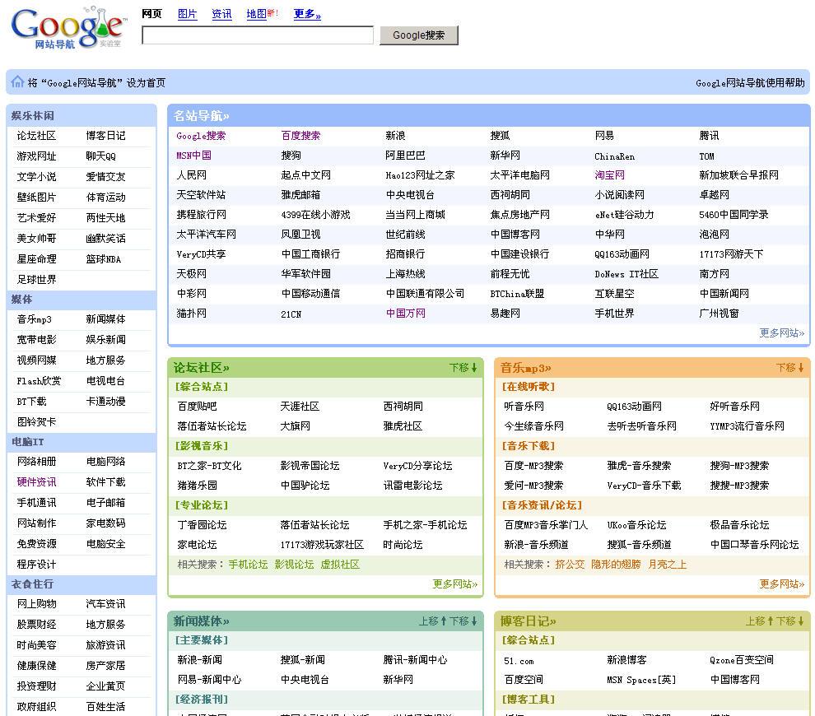Viewport: 815px width, 716px height.
Task: Click 手机论坛 related search in 论坛社区
Action: (x=248, y=565)
